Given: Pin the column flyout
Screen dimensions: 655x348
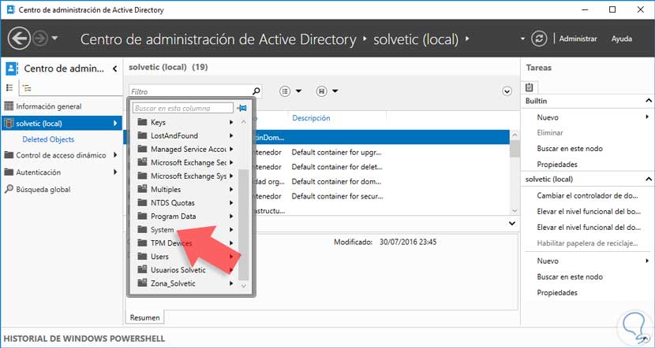Looking at the screenshot, I should (x=241, y=108).
